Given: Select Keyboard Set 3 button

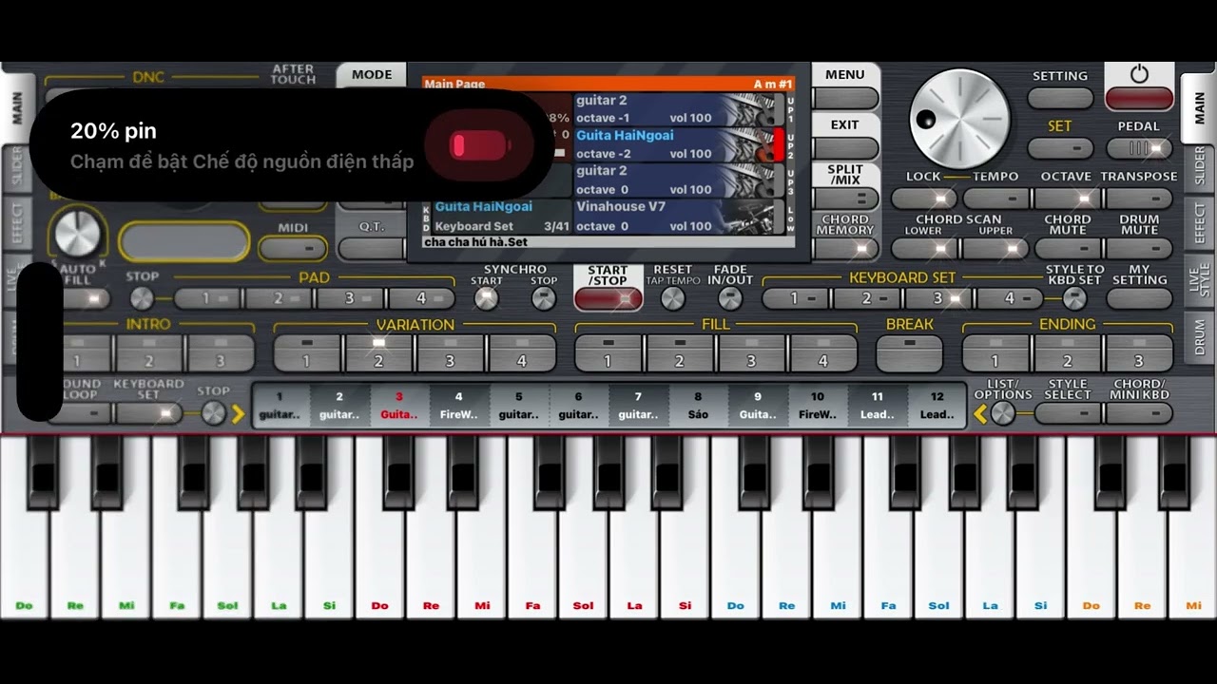Looking at the screenshot, I should pyautogui.click(x=938, y=298).
